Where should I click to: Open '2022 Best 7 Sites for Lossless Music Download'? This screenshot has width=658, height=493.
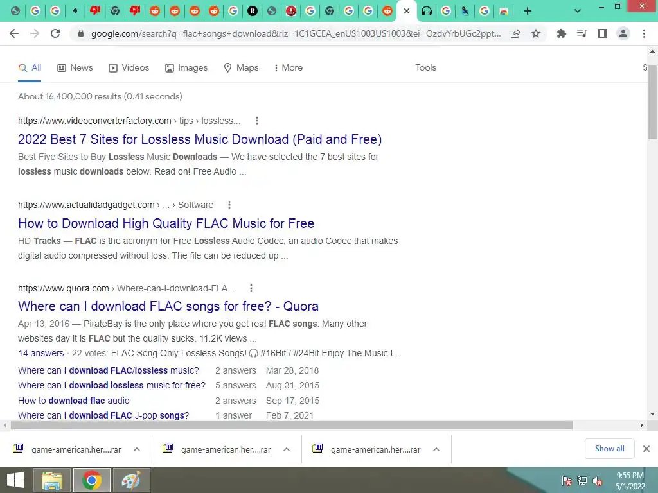(x=200, y=139)
